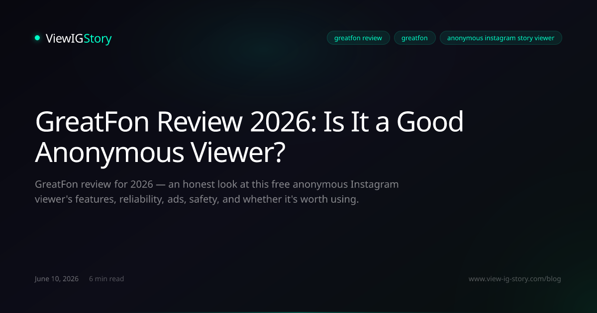Open the www.view-ig-story.com/blog link

515,279
